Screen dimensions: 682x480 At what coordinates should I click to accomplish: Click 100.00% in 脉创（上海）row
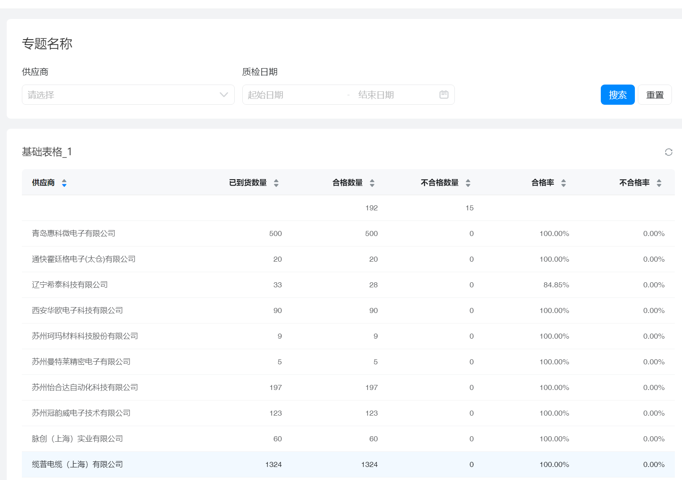(555, 439)
